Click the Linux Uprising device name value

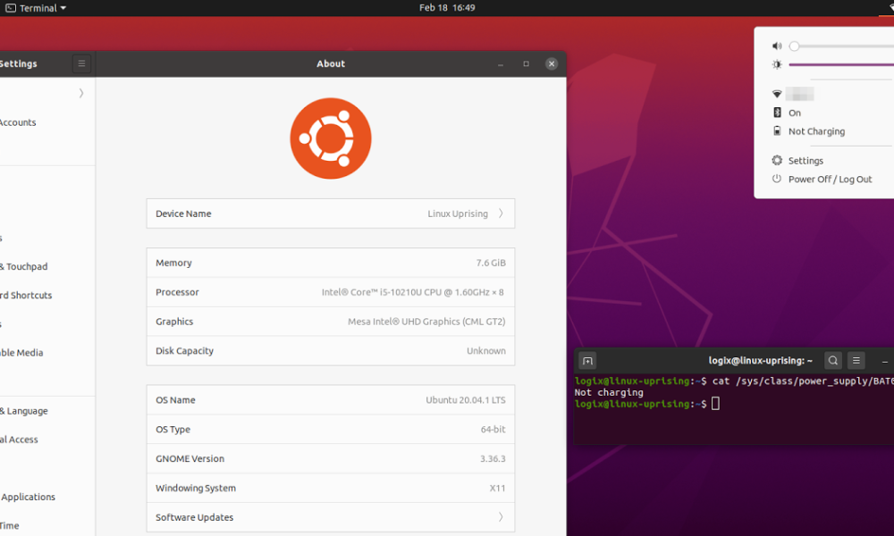(x=458, y=214)
